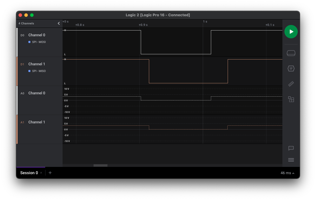Screen dimensions: 316x200
Task: Click the +0.8 s timeline marker
Action: pos(80,25)
